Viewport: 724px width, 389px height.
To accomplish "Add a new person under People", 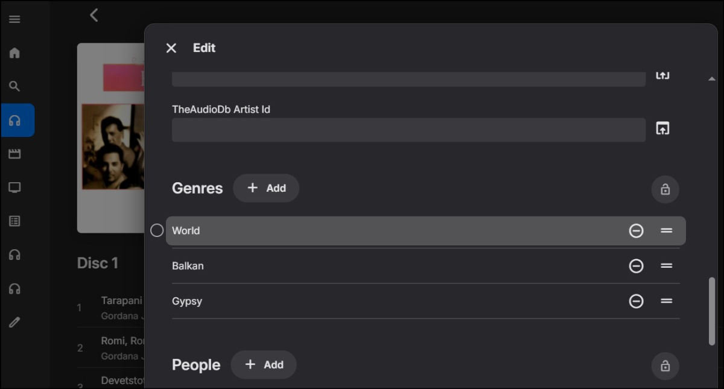I will pos(264,365).
